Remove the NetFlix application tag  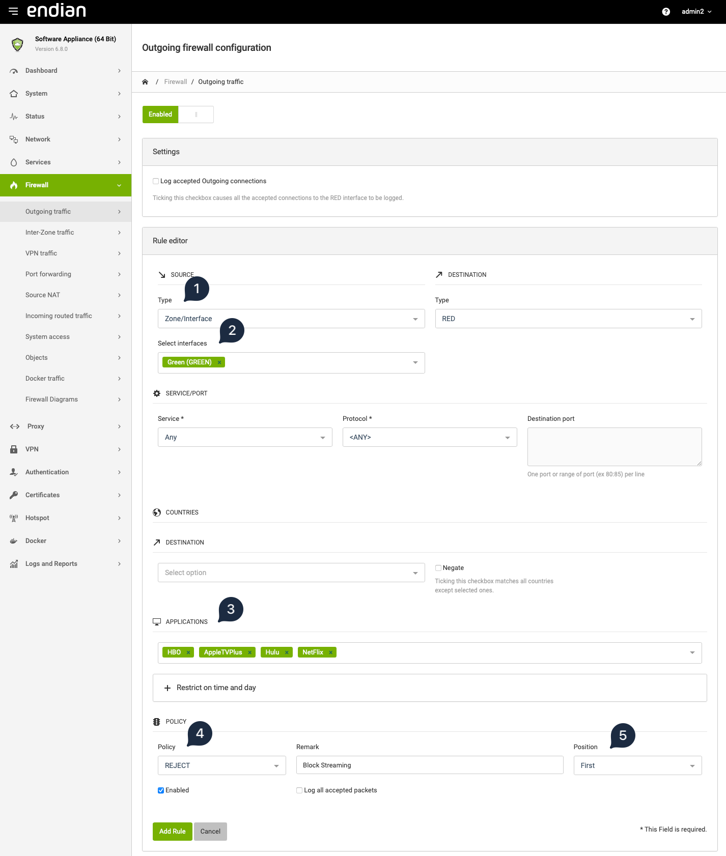(x=330, y=652)
